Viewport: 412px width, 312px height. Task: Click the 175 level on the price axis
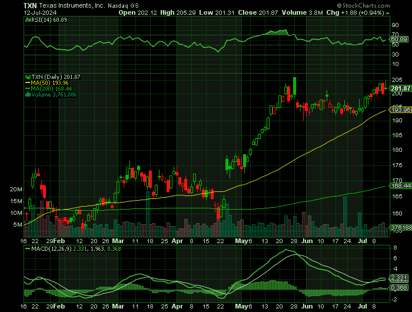[x=397, y=165]
